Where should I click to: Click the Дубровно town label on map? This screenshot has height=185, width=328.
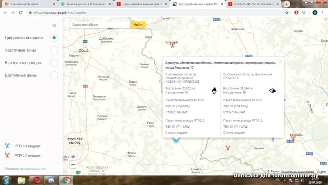point(106,38)
